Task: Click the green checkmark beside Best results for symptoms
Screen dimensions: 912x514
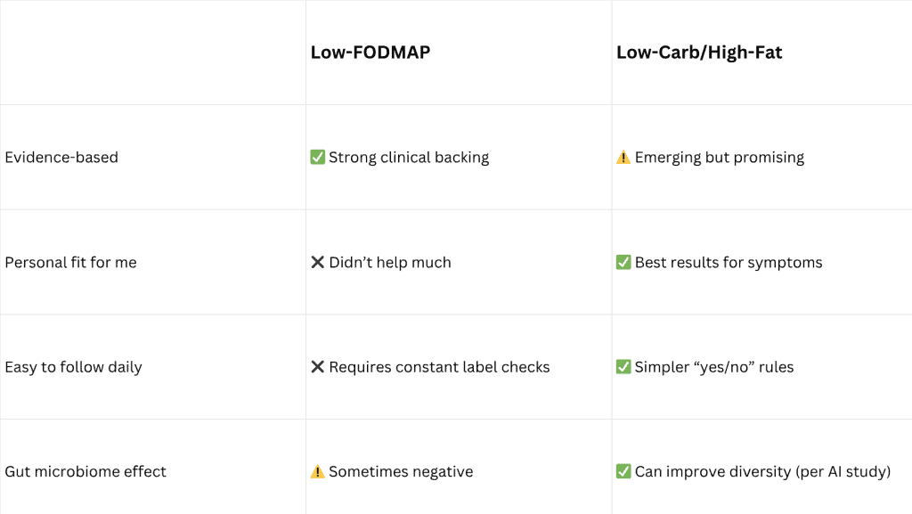Action: (623, 262)
